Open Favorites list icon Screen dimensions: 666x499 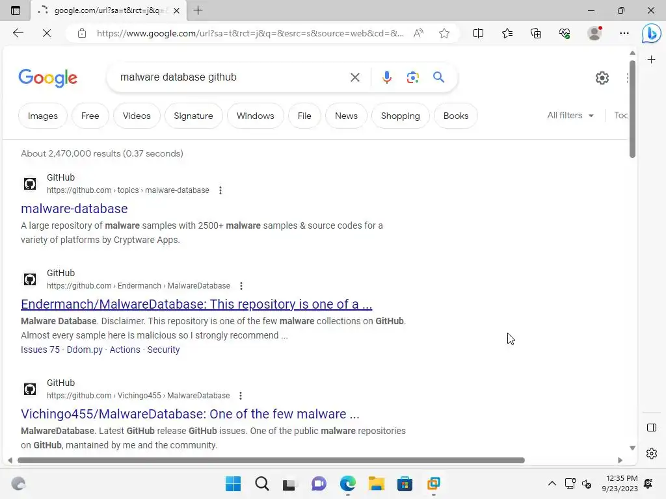coord(507,33)
